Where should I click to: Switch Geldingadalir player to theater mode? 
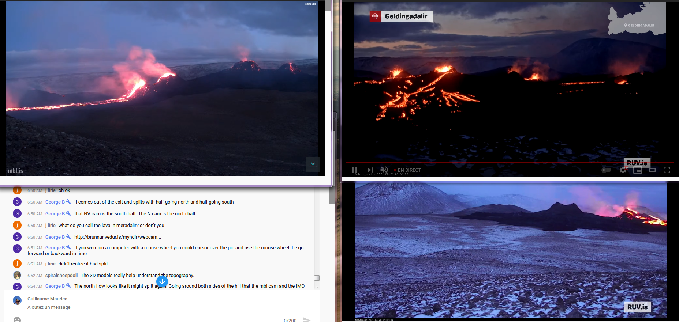(x=652, y=170)
